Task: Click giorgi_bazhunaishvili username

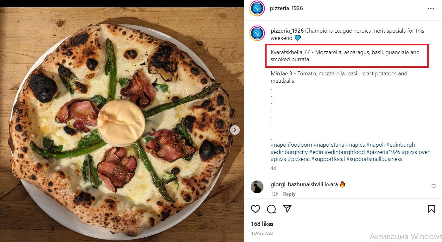Action: [x=297, y=184]
